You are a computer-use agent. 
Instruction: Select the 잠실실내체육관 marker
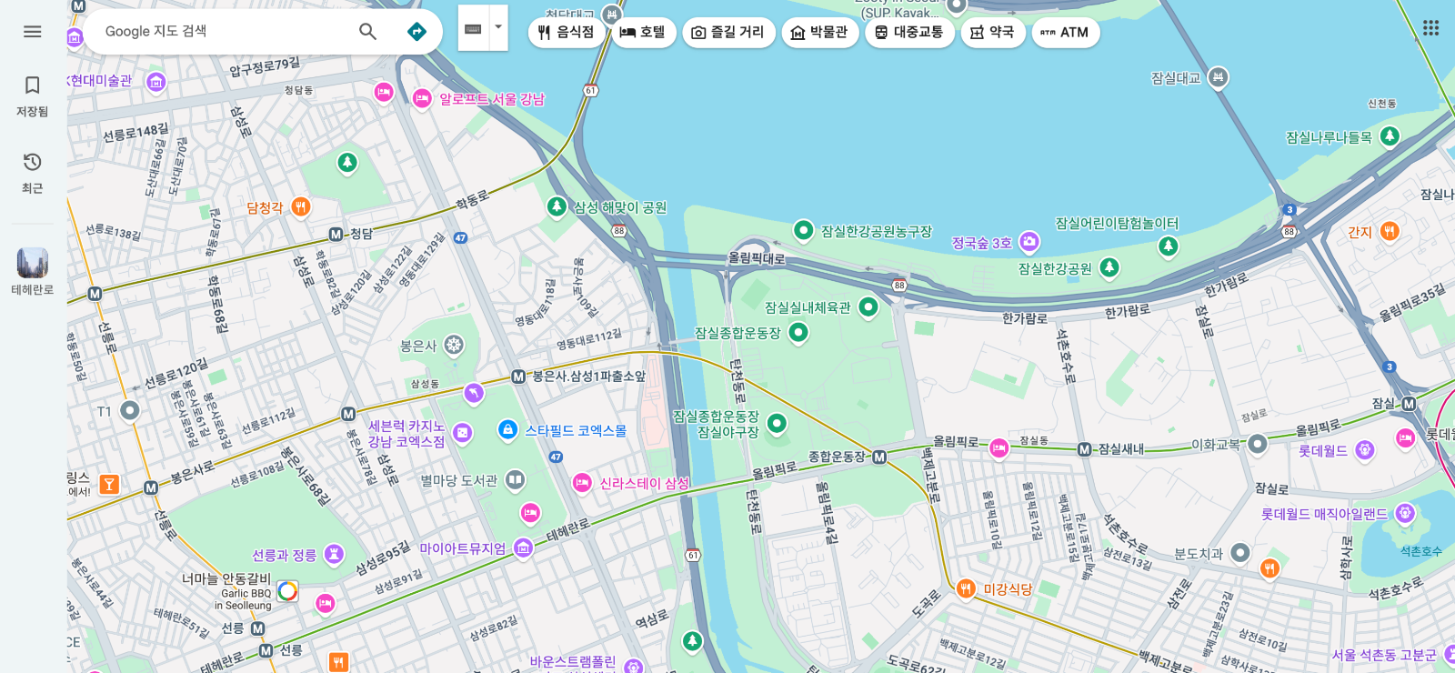click(x=868, y=307)
